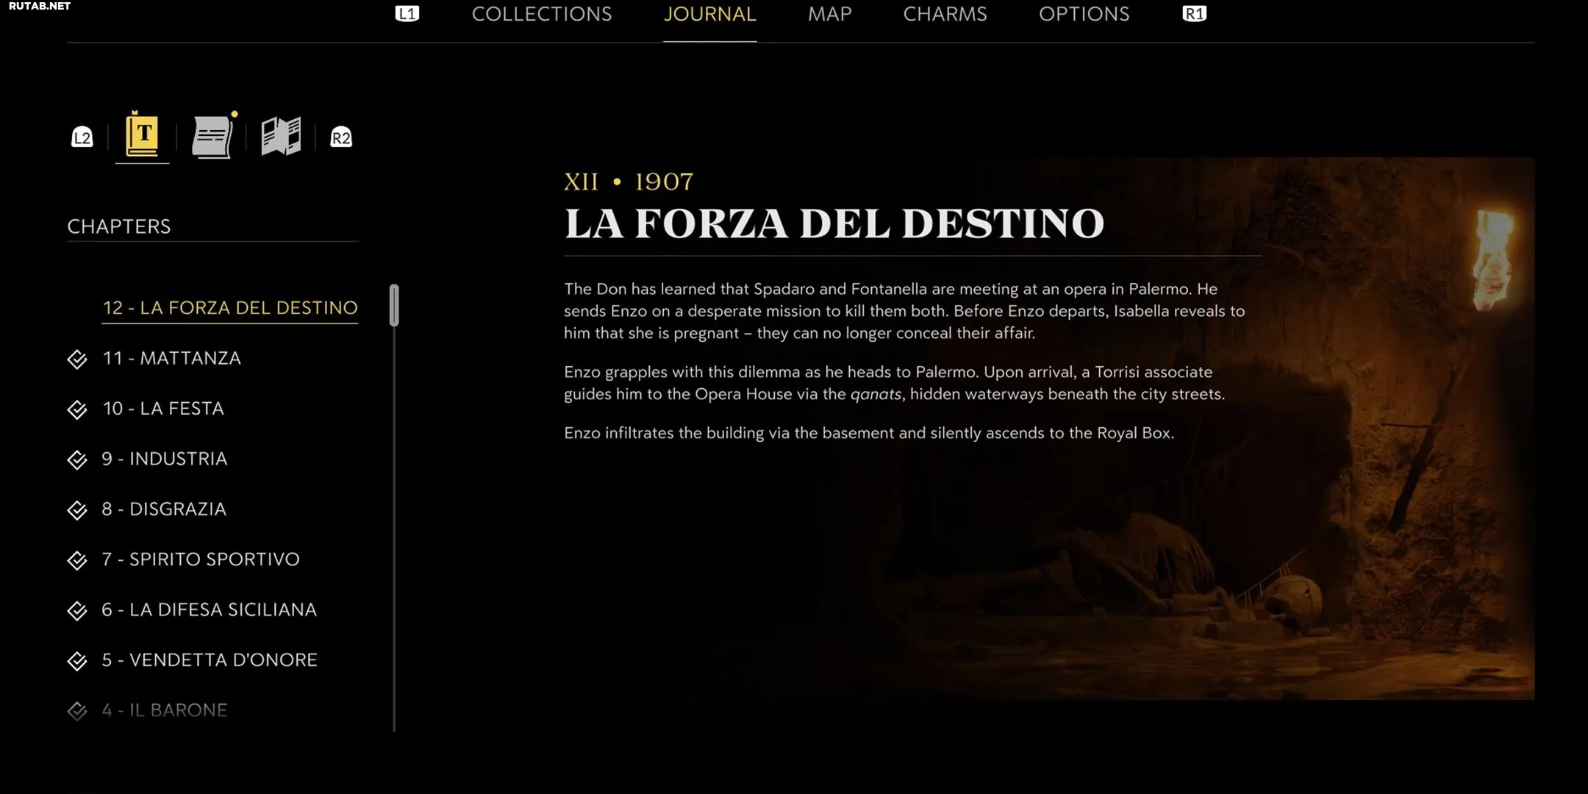Viewport: 1588px width, 794px height.
Task: Click the Chapters section heading
Action: point(119,226)
